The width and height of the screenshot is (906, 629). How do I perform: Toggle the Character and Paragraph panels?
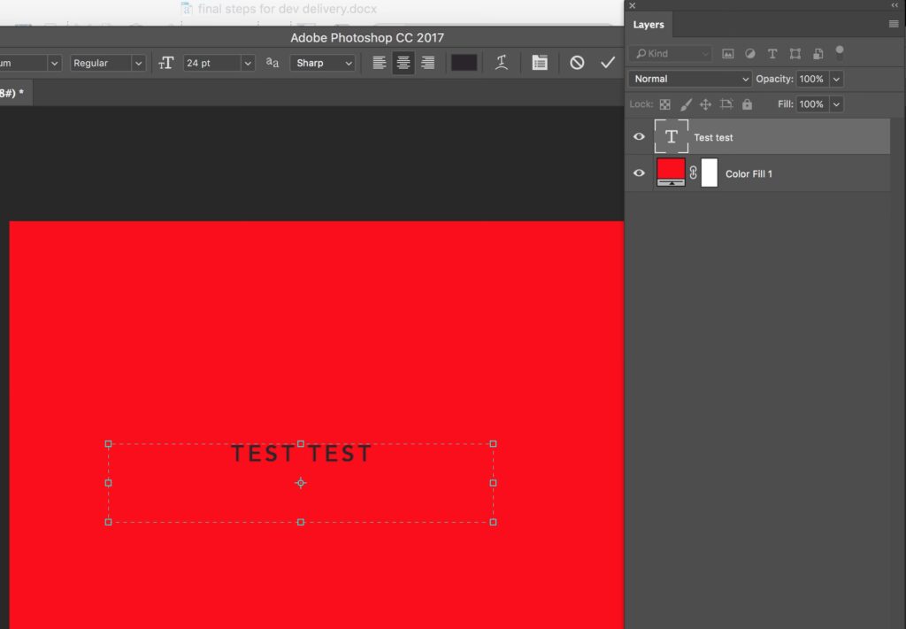pyautogui.click(x=539, y=63)
